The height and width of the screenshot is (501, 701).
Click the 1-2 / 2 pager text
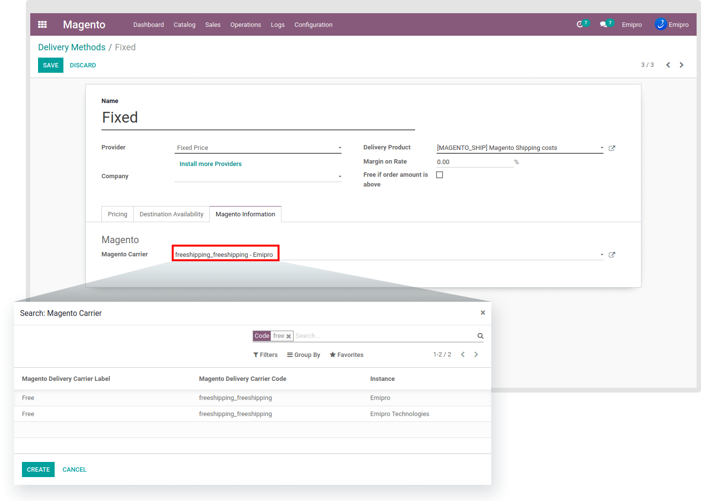click(442, 355)
